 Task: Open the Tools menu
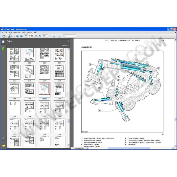(23, 32)
